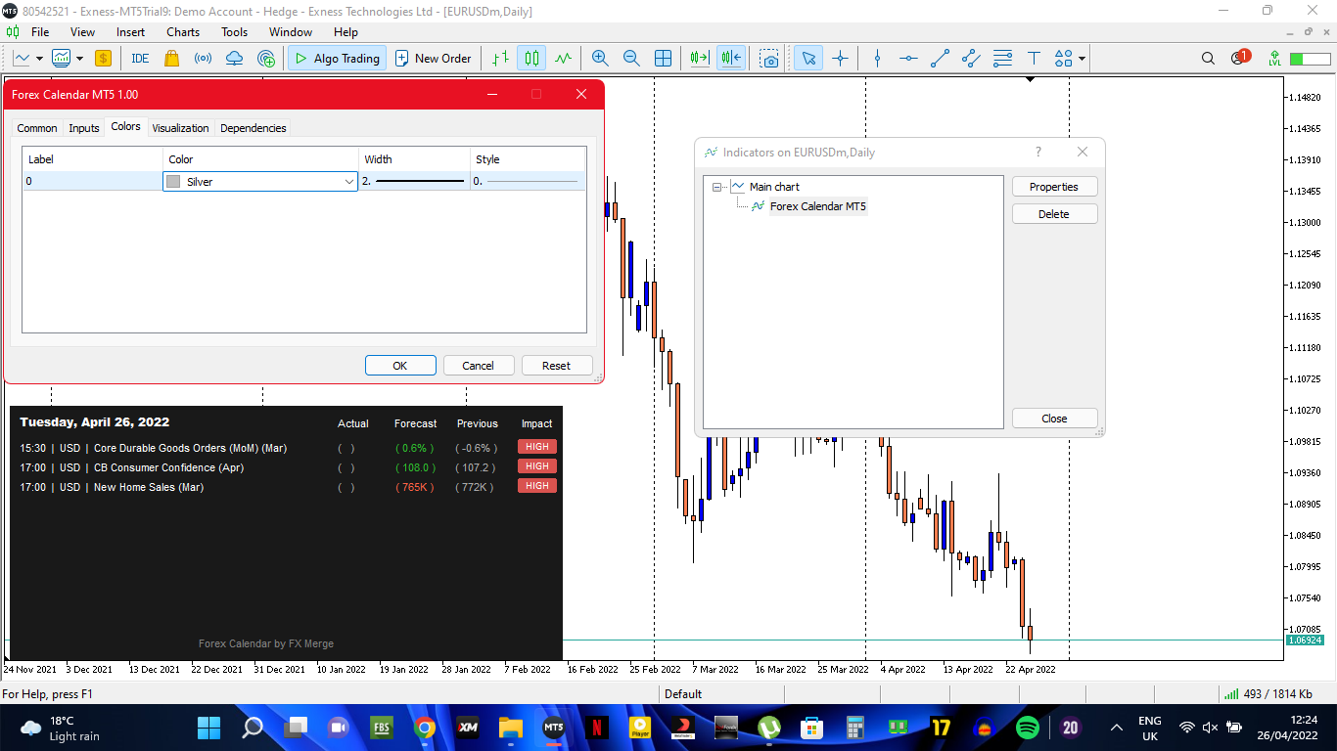This screenshot has height=751, width=1337.
Task: Switch chart to candlesticks
Action: (531, 58)
